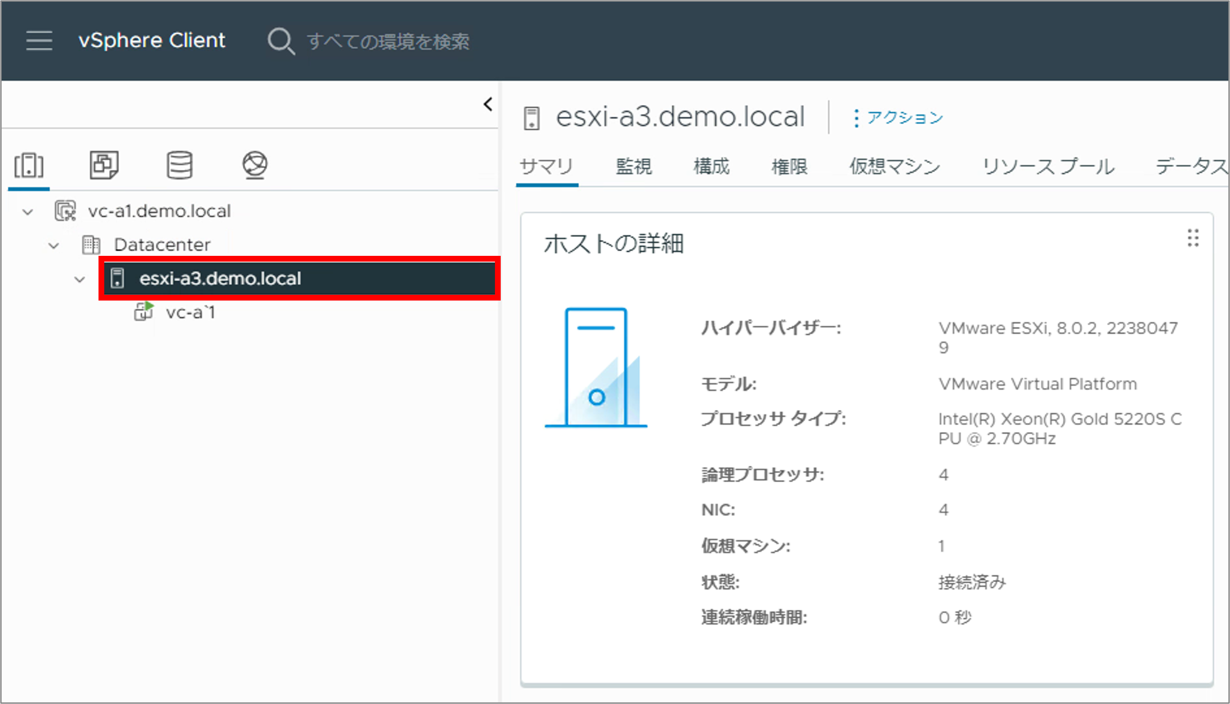Open the 監視 tab
This screenshot has width=1230, height=704.
pyautogui.click(x=633, y=167)
